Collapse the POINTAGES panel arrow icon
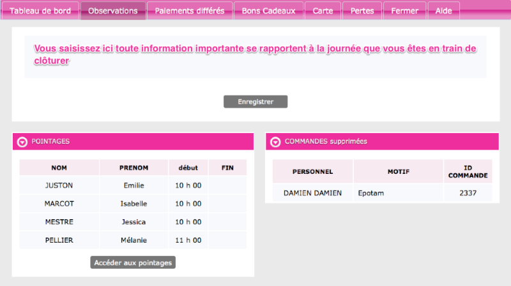 22,142
